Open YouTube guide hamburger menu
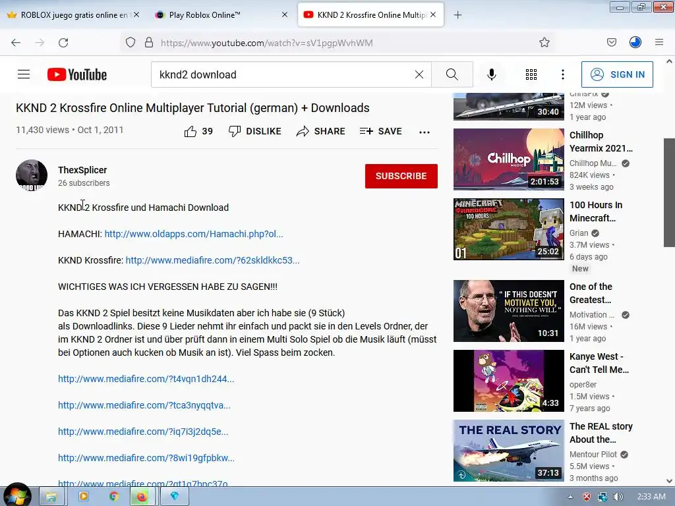675x506 pixels. click(24, 74)
